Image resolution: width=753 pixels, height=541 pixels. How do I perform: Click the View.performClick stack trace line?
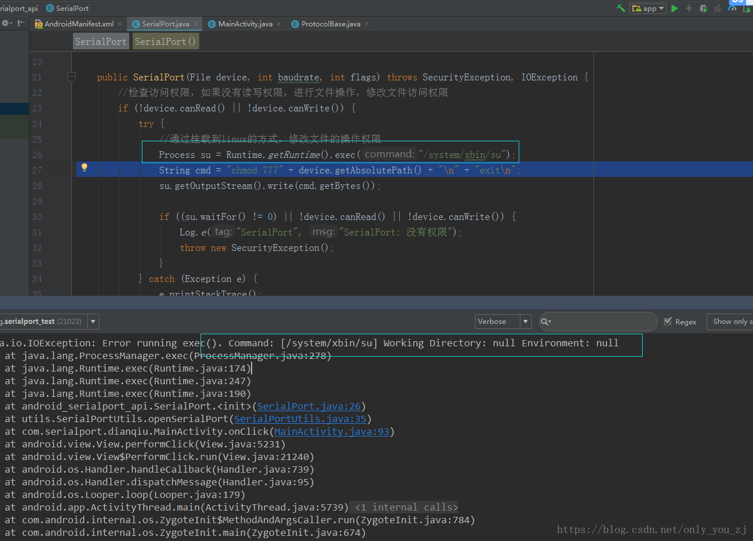145,444
